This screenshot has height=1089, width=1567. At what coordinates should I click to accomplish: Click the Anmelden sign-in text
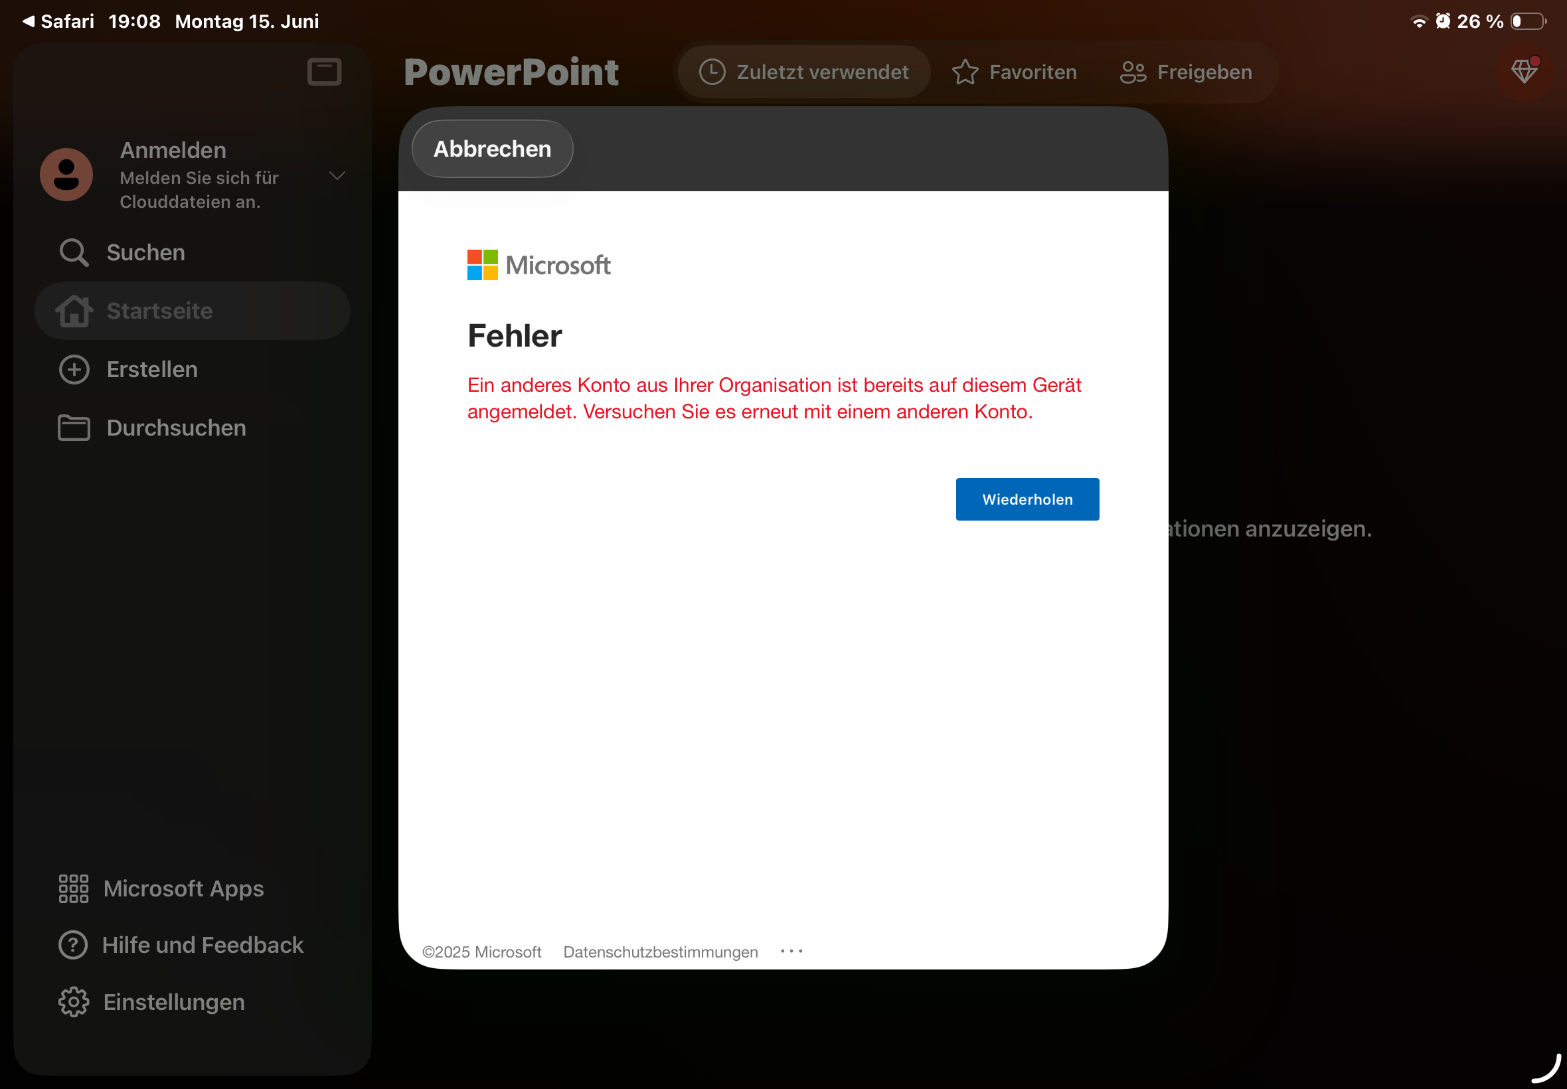(x=173, y=150)
